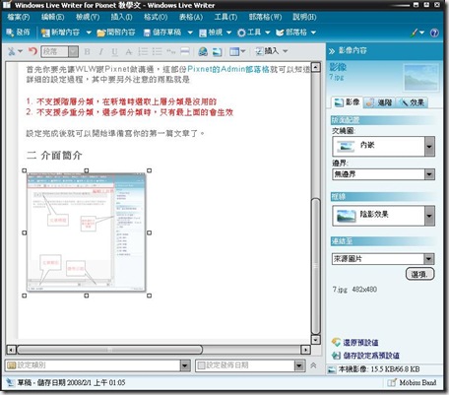Click the vertical scrollbar down arrow

(x=315, y=340)
